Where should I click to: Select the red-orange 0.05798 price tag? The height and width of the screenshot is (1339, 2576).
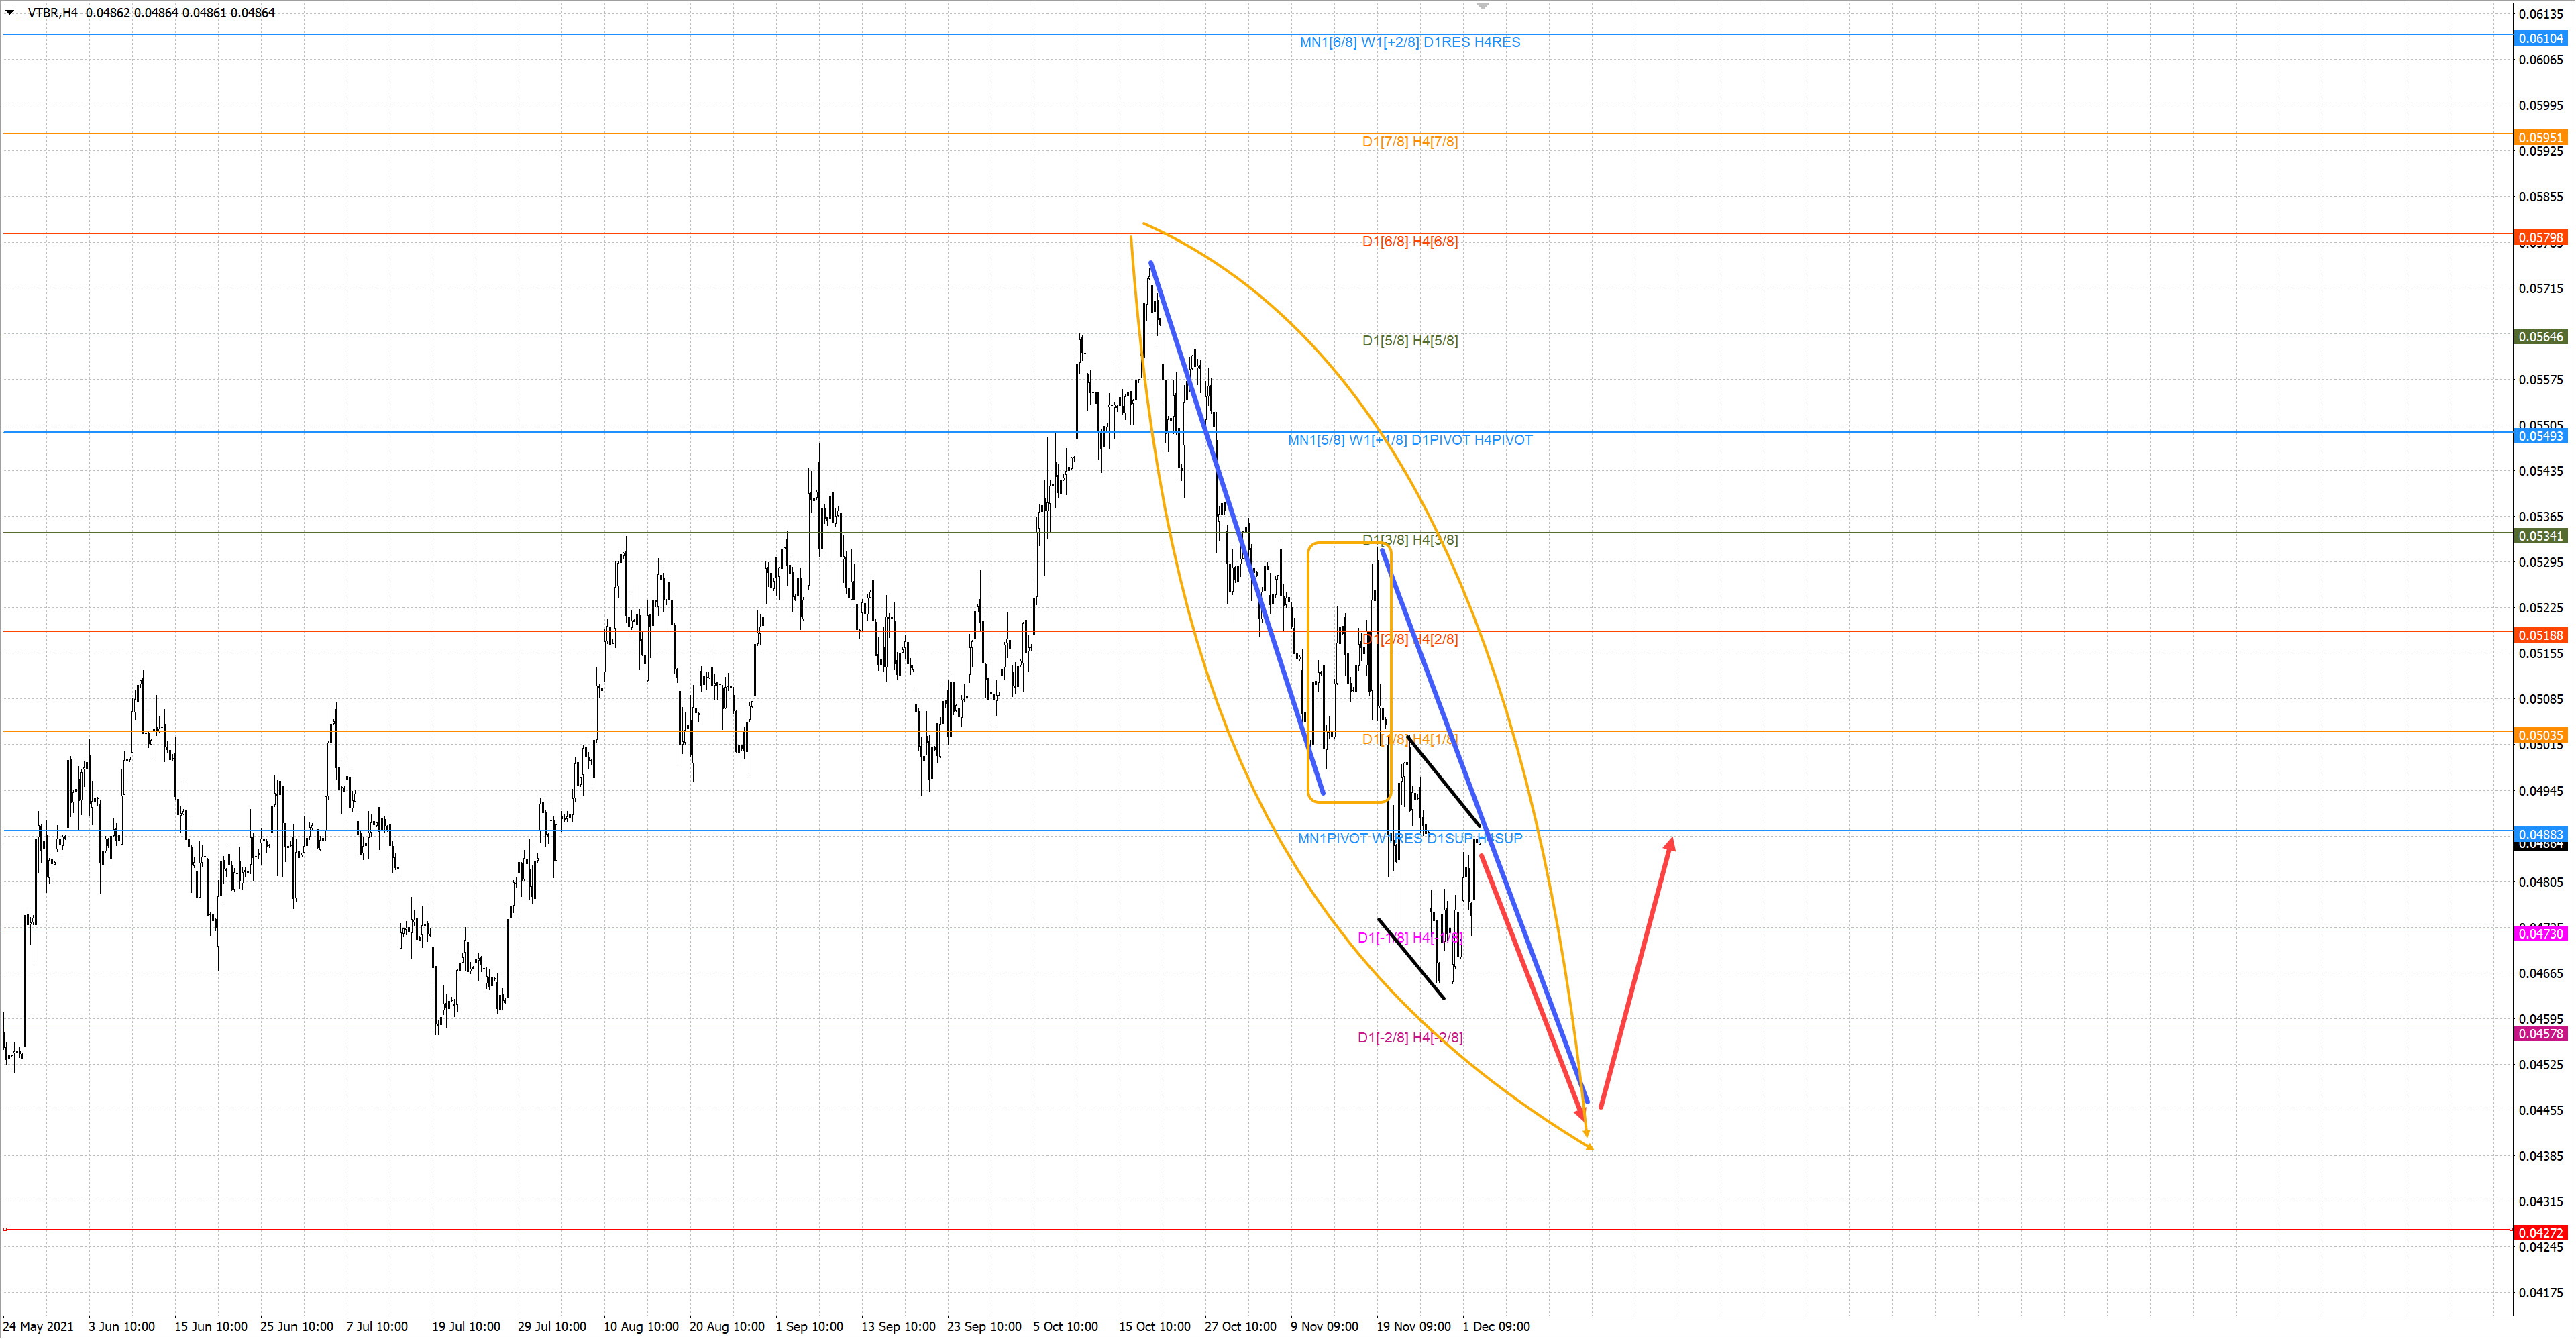2540,237
